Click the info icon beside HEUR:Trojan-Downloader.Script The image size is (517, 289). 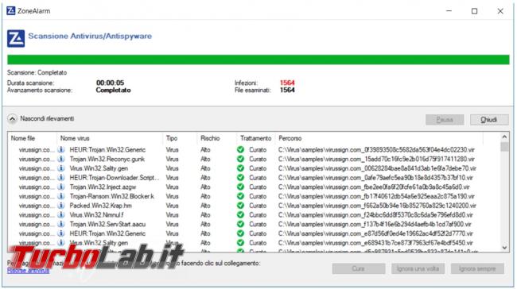61,178
